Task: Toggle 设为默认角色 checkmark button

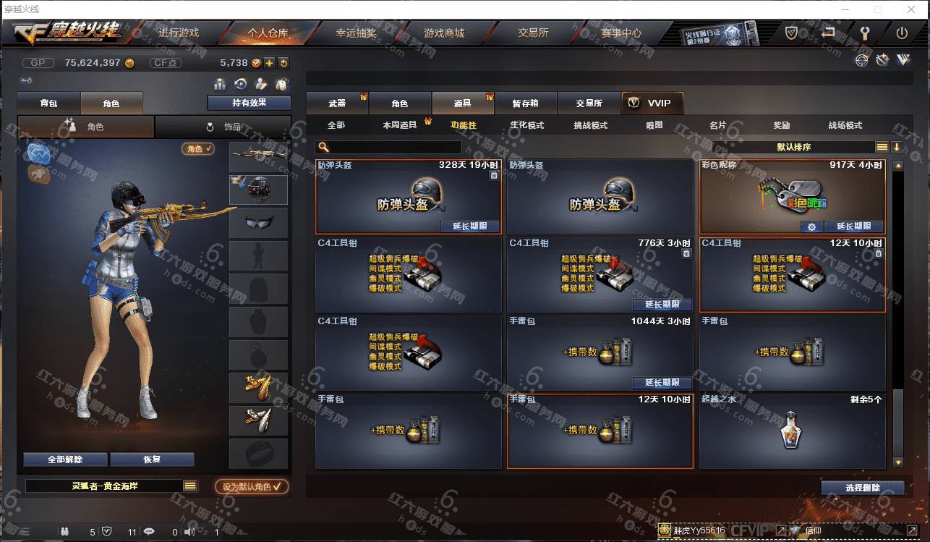Action: [252, 486]
